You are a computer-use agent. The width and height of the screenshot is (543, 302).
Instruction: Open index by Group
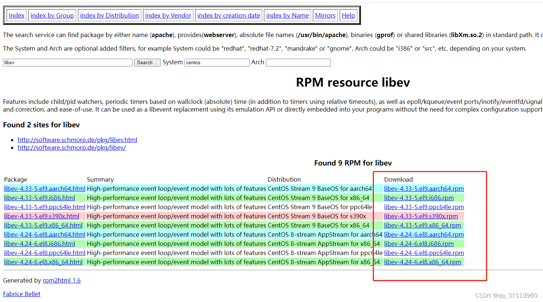tap(52, 15)
